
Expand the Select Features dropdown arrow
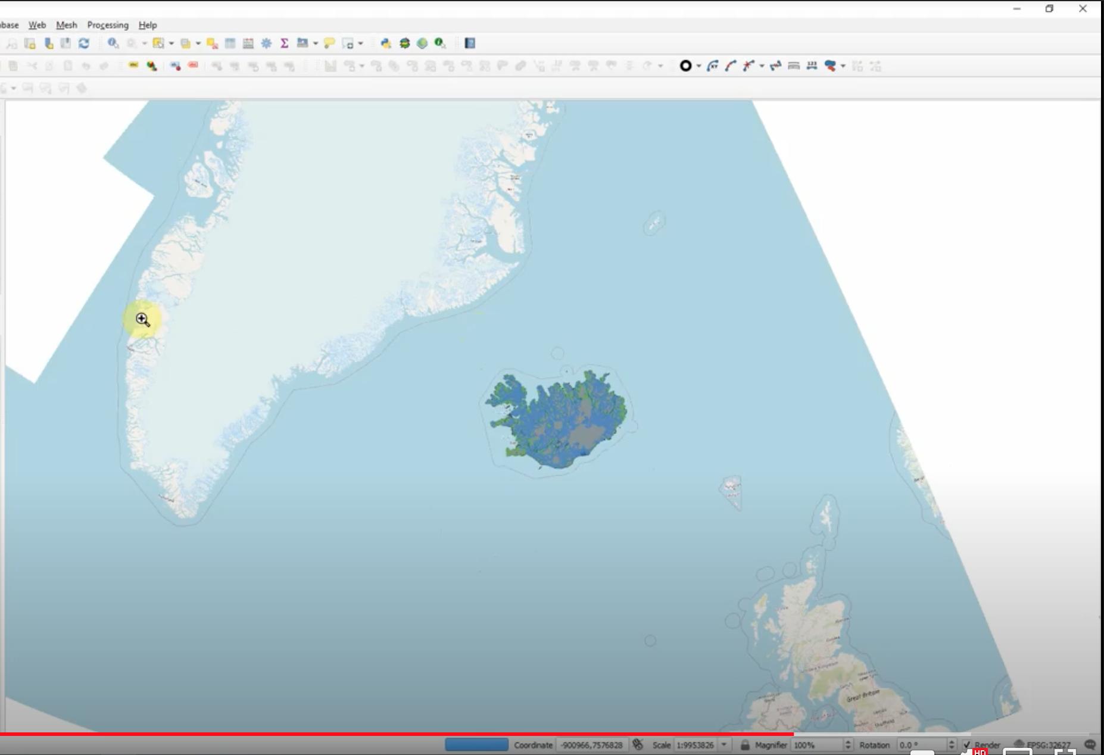[x=171, y=43]
